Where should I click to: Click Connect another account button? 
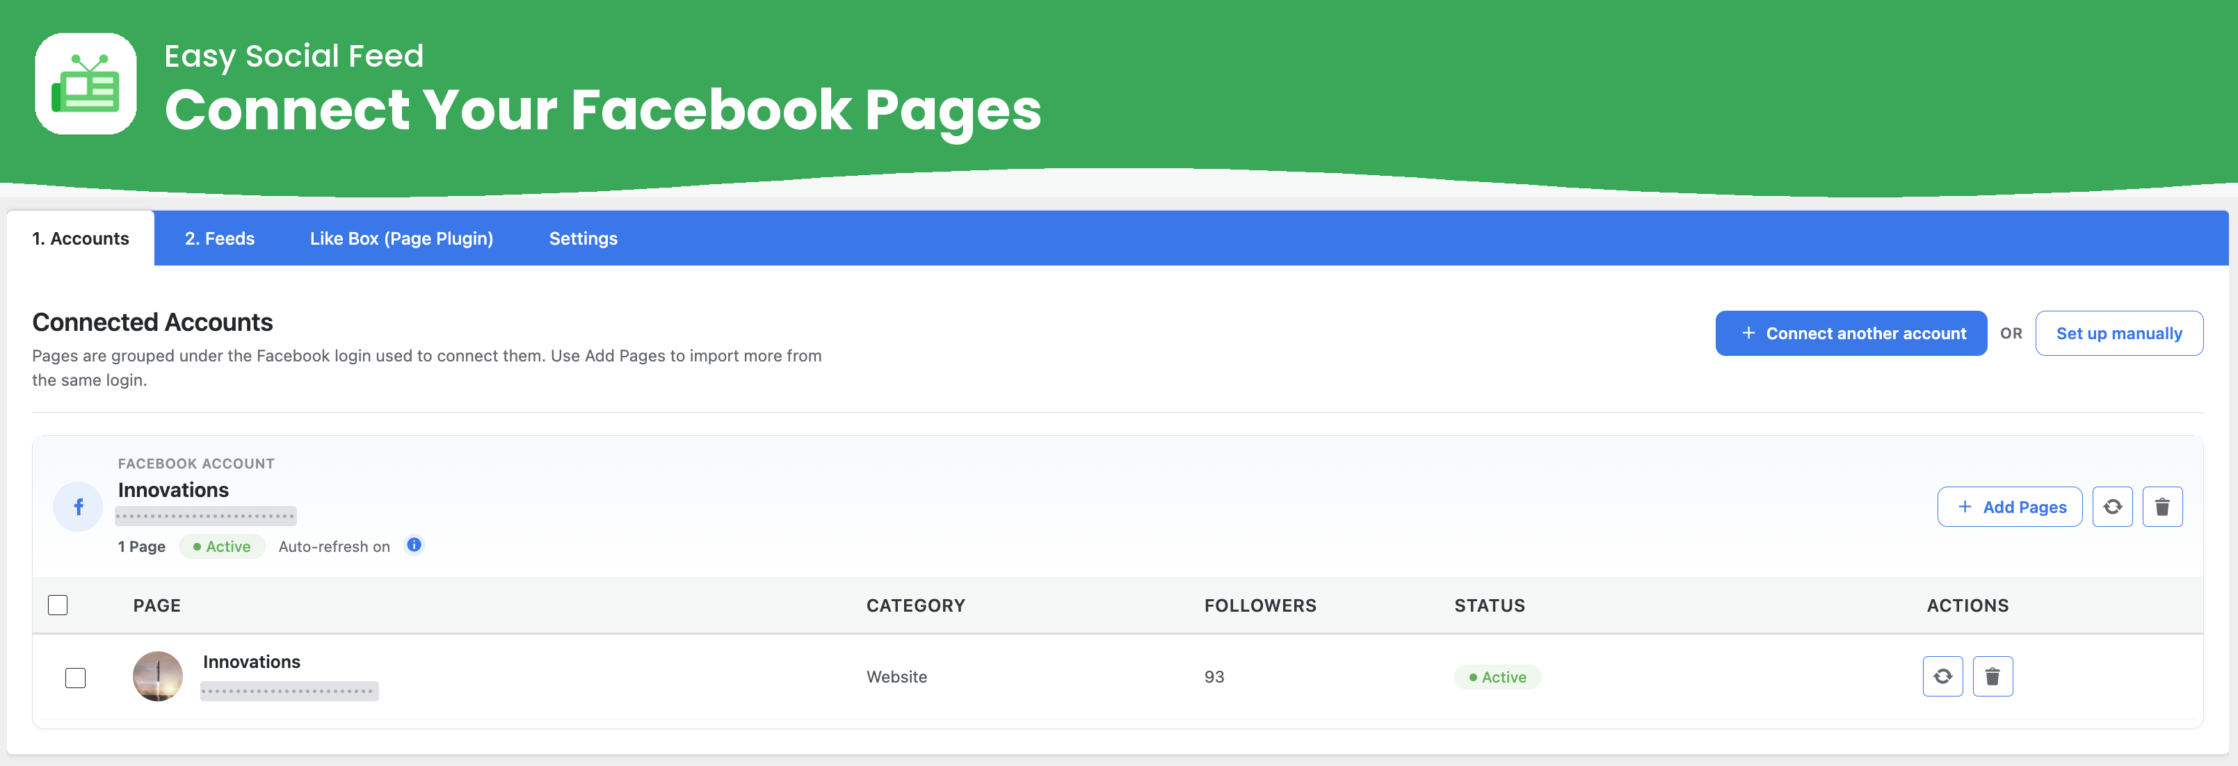1851,333
